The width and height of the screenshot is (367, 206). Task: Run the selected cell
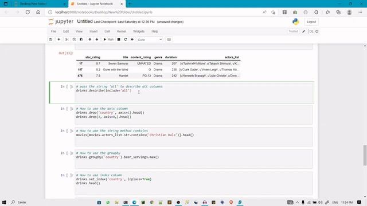pyautogui.click(x=108, y=39)
